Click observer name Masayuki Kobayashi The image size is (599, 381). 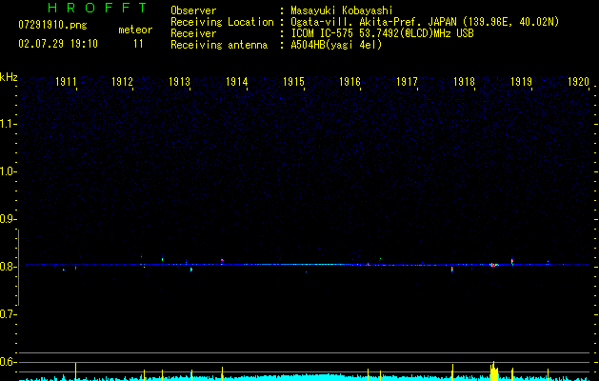342,10
